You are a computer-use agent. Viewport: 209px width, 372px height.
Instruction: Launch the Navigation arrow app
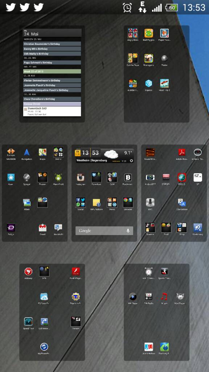(26, 152)
